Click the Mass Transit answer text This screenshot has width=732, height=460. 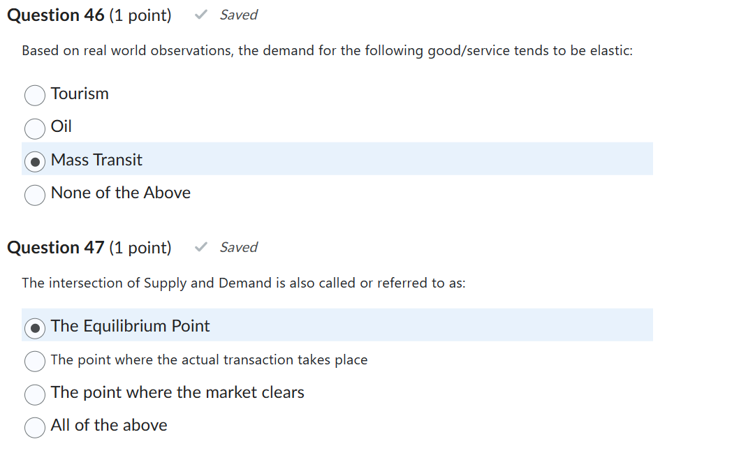point(96,160)
